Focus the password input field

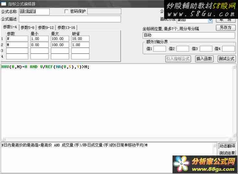[x=104, y=11]
